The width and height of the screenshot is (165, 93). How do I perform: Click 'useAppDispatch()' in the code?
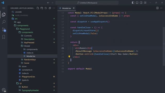(100, 22)
